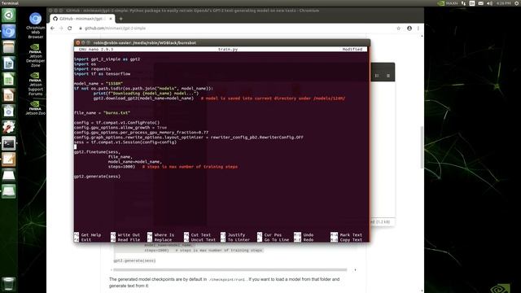Image resolution: width=521 pixels, height=293 pixels.
Task: Open the Text Editor dock icon
Action: [x=8, y=160]
